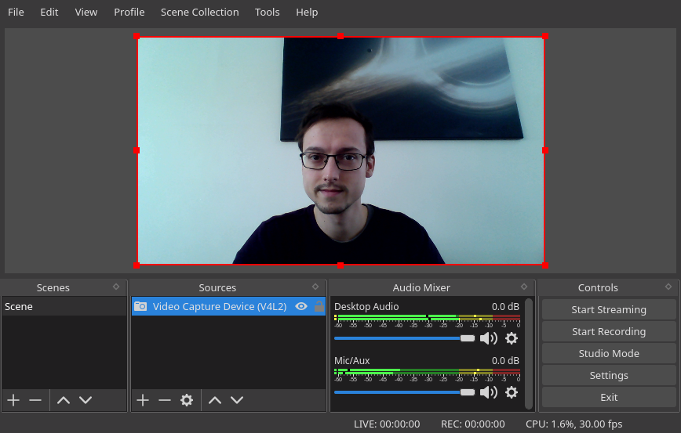Click bottom-left red handle of preview
Viewport: 681px width, 433px height.
[x=137, y=265]
